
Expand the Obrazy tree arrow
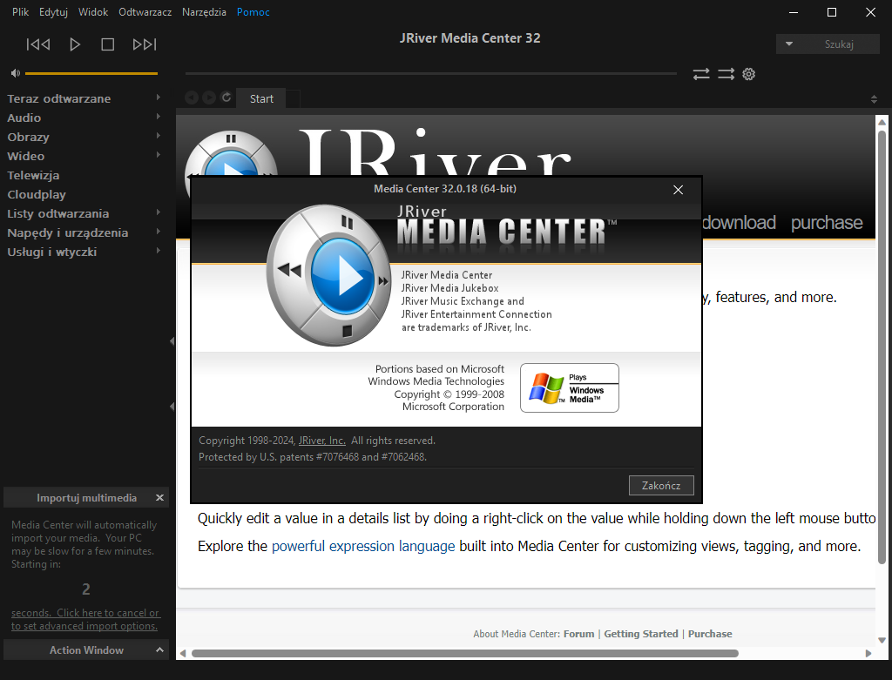click(159, 136)
